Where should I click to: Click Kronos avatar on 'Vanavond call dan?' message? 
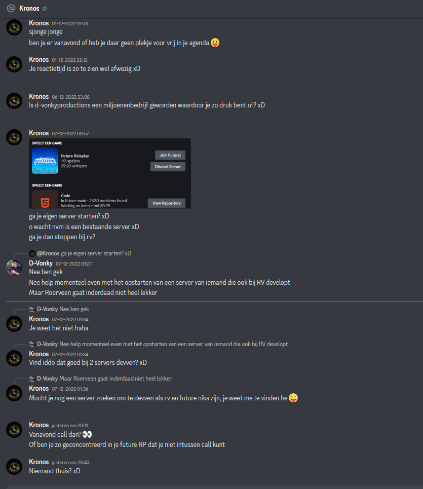click(14, 430)
